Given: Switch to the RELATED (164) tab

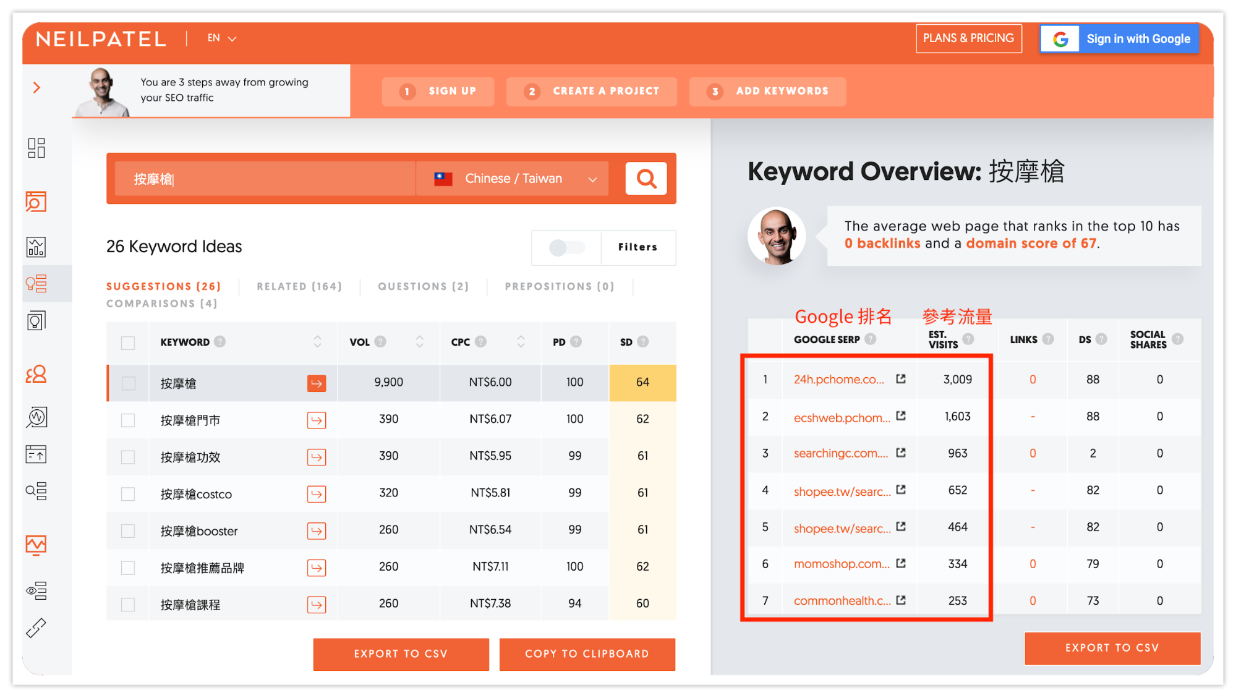Looking at the screenshot, I should pos(299,286).
